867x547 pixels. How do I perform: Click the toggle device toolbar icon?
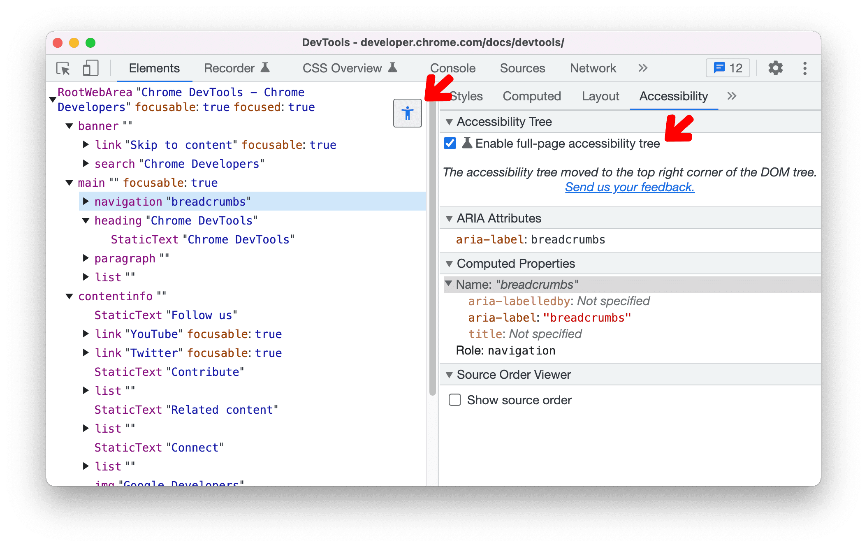coord(90,68)
